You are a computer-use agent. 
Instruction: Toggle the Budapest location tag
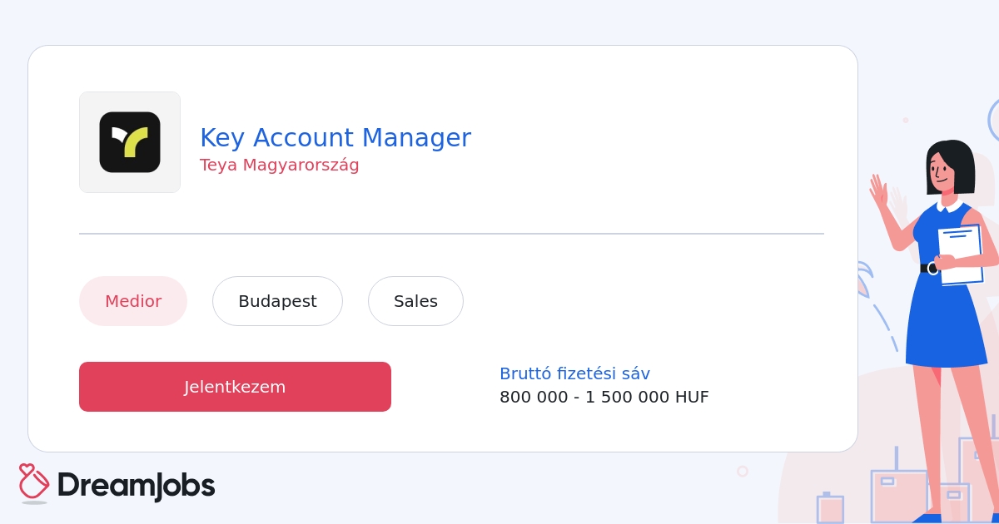tap(277, 301)
